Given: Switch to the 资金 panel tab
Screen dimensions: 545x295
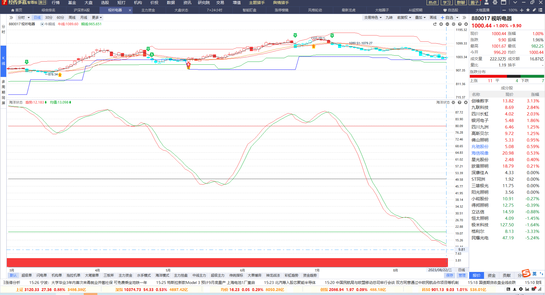Looking at the screenshot, I should (x=492, y=275).
